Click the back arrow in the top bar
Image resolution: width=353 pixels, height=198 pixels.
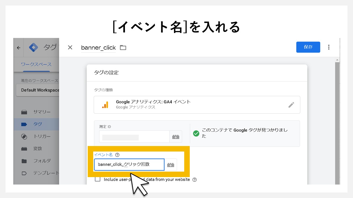[x=18, y=47]
